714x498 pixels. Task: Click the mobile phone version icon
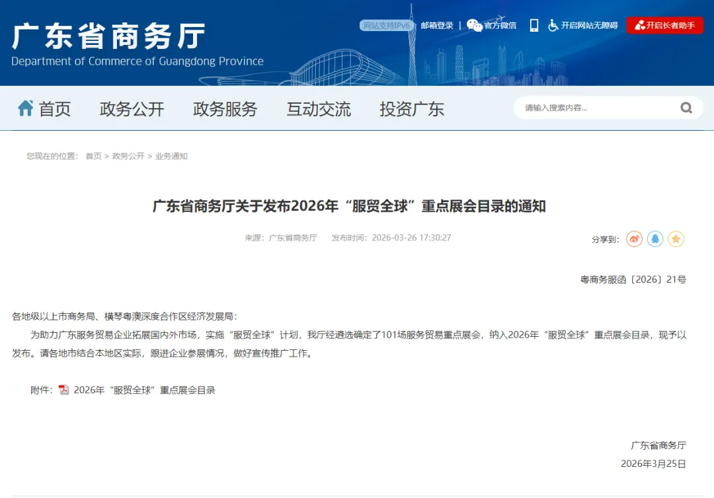[x=534, y=26]
